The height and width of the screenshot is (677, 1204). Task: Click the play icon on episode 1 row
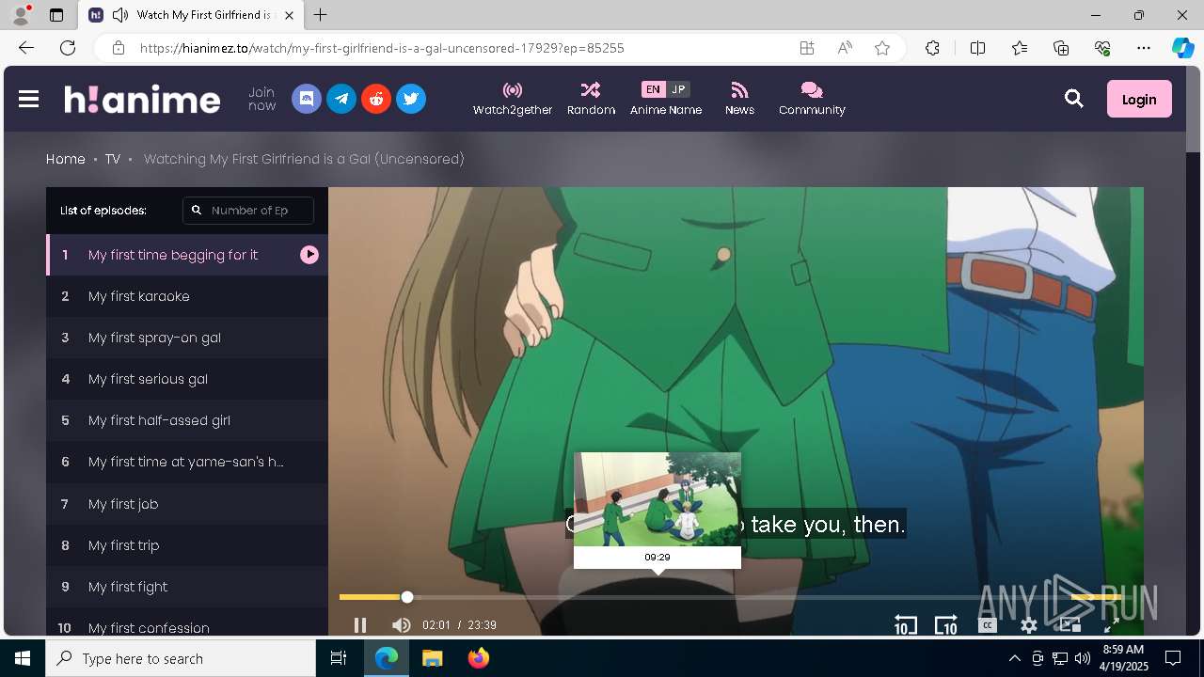click(309, 255)
